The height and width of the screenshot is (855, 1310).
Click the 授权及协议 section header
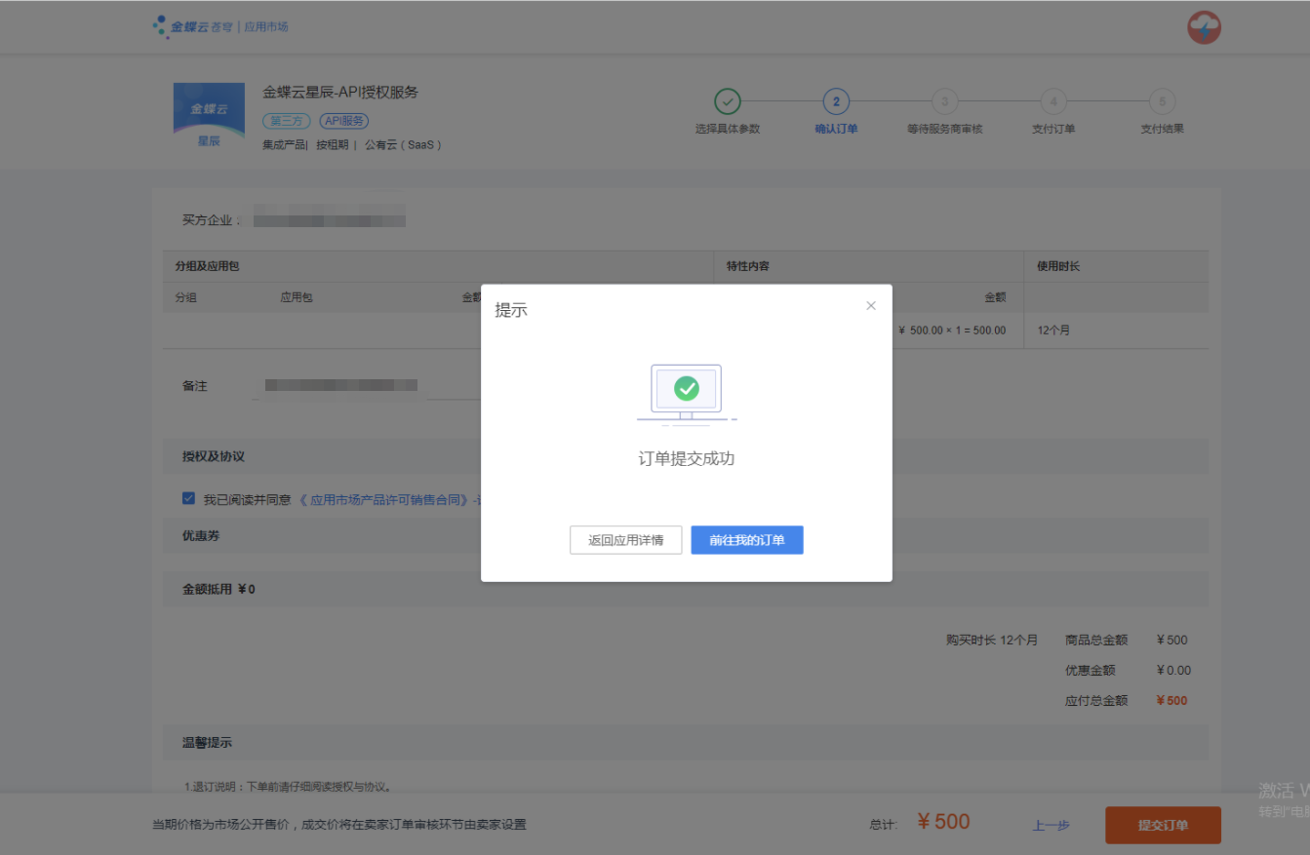[685, 456]
